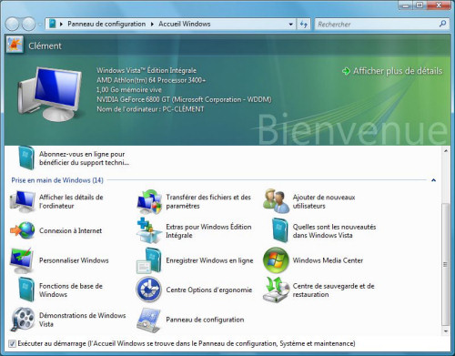Collapse the Prise en main de Windows group
The height and width of the screenshot is (356, 455).
433,180
